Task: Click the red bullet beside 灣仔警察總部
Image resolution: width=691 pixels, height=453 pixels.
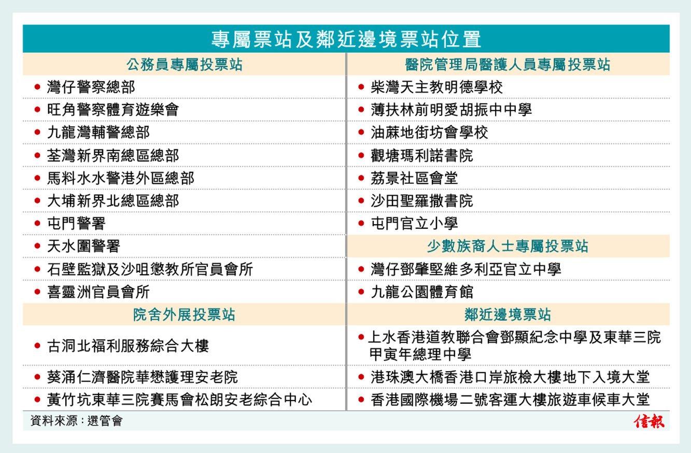Action: [37, 87]
